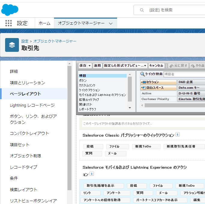Select the セクション palette element
Viewport: 205px width, 204px height.
158,82
